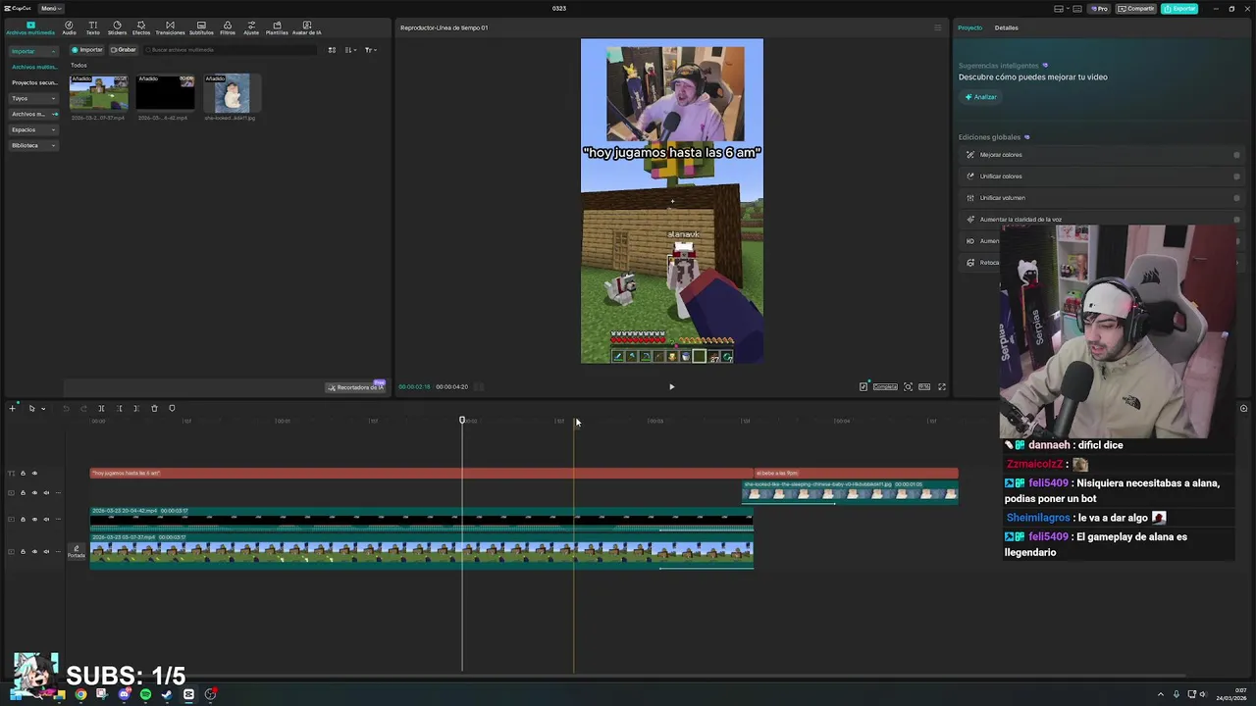Open the Avatar de IA panel
1256x706 pixels.
click(x=307, y=27)
